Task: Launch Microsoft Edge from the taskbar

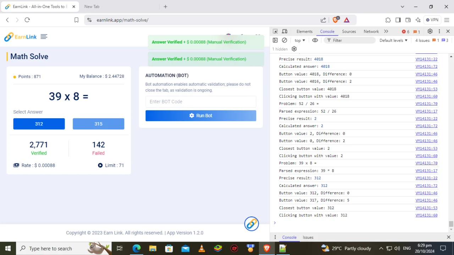Action: click(137, 248)
